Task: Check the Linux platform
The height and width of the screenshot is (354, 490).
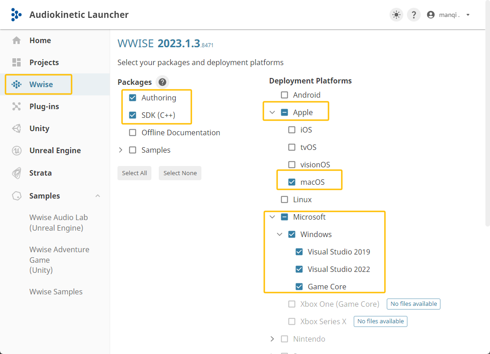Action: (284, 199)
